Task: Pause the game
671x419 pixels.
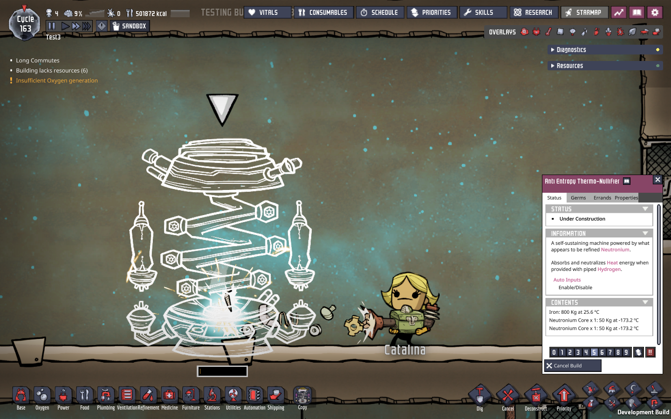Action: 52,26
